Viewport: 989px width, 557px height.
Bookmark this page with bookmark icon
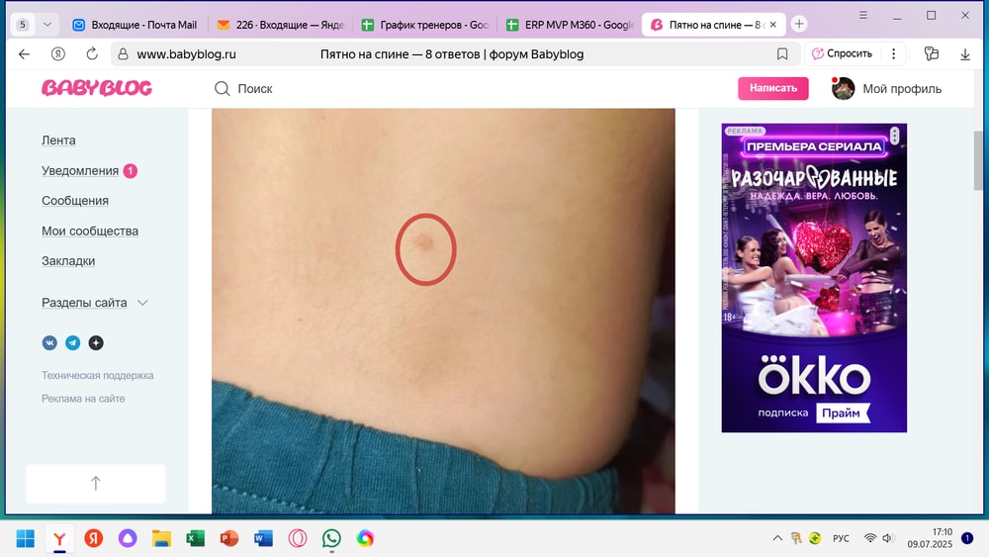click(782, 54)
